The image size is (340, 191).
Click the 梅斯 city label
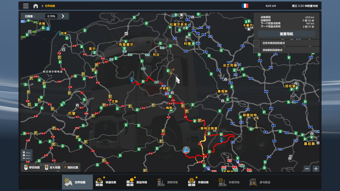[x=169, y=108]
